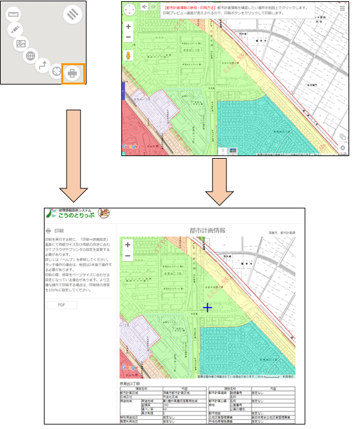Zoom out on the print preview map
355x429 pixels.
tap(128, 256)
